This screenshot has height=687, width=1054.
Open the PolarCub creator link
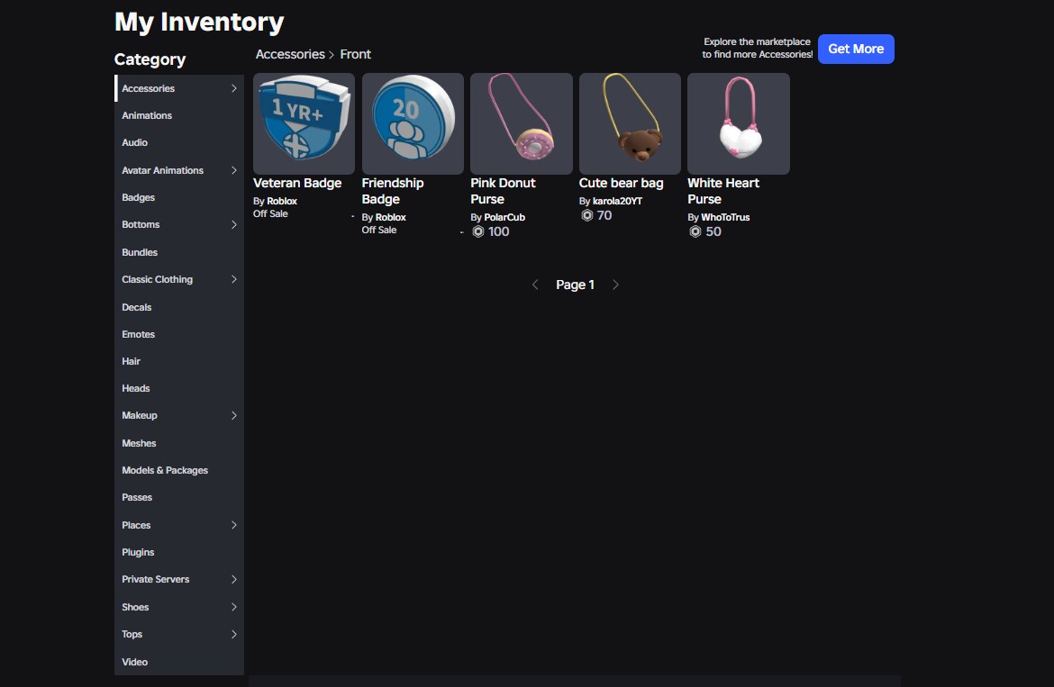(504, 217)
